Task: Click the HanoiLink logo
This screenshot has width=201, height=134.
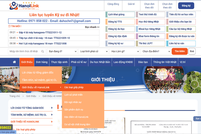Action: 24,6
